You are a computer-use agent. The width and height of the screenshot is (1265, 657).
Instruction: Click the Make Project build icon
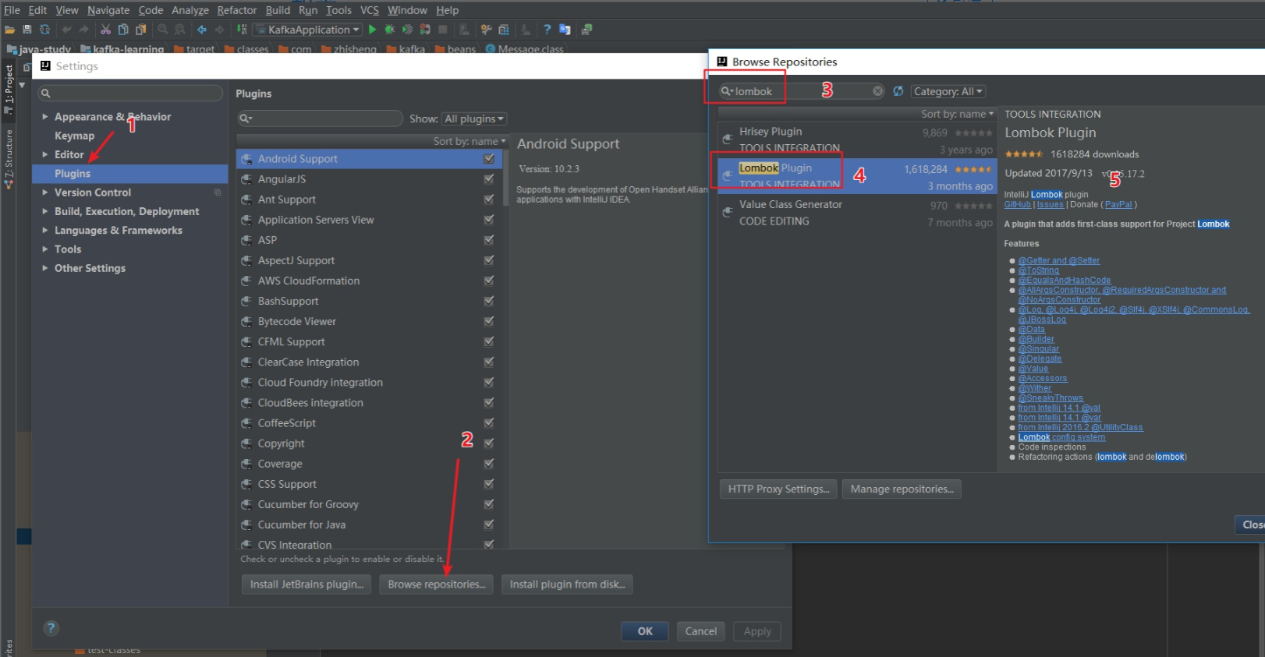[x=242, y=30]
